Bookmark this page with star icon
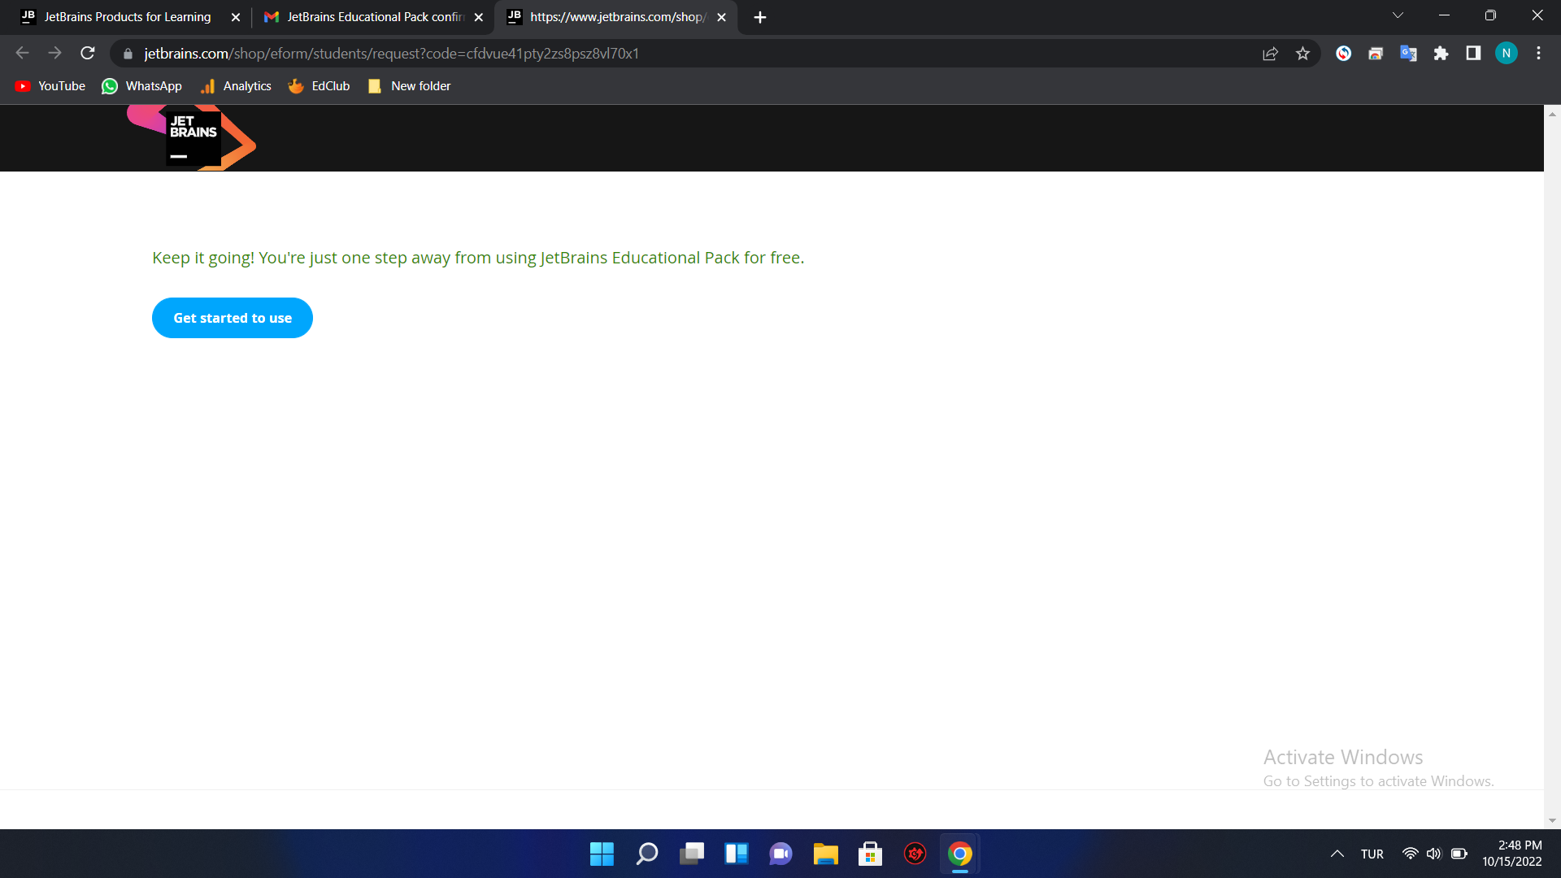 click(1302, 54)
